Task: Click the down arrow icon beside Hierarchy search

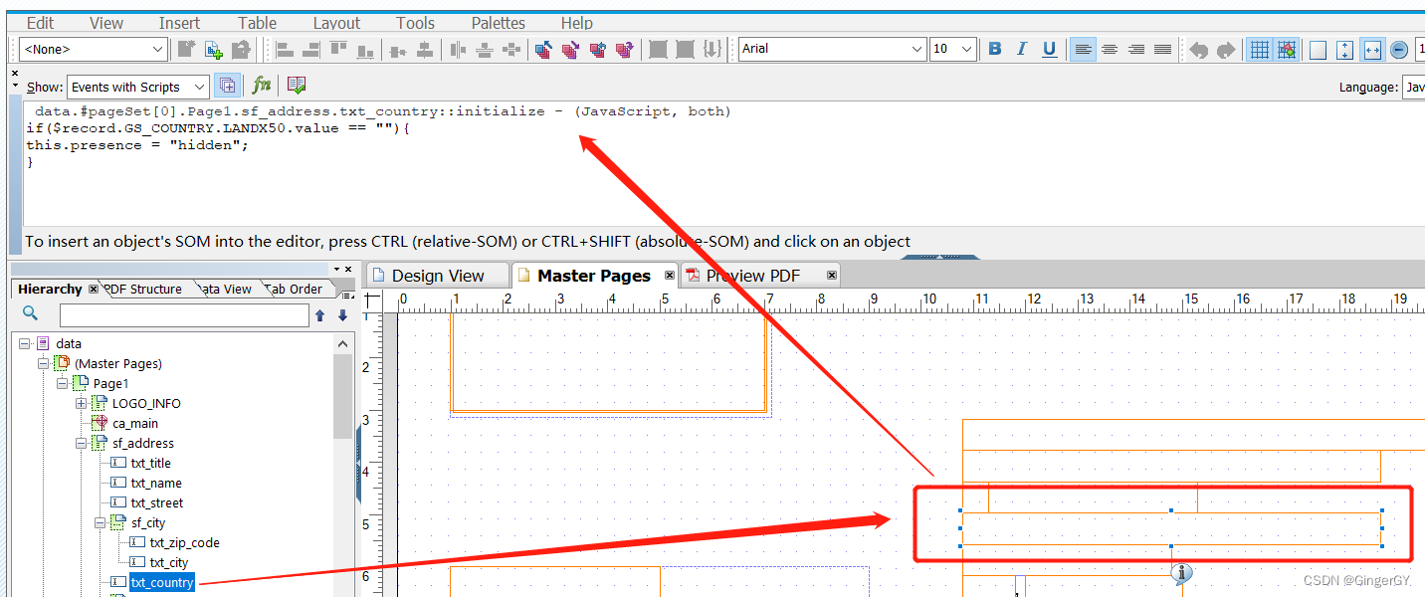Action: 342,314
